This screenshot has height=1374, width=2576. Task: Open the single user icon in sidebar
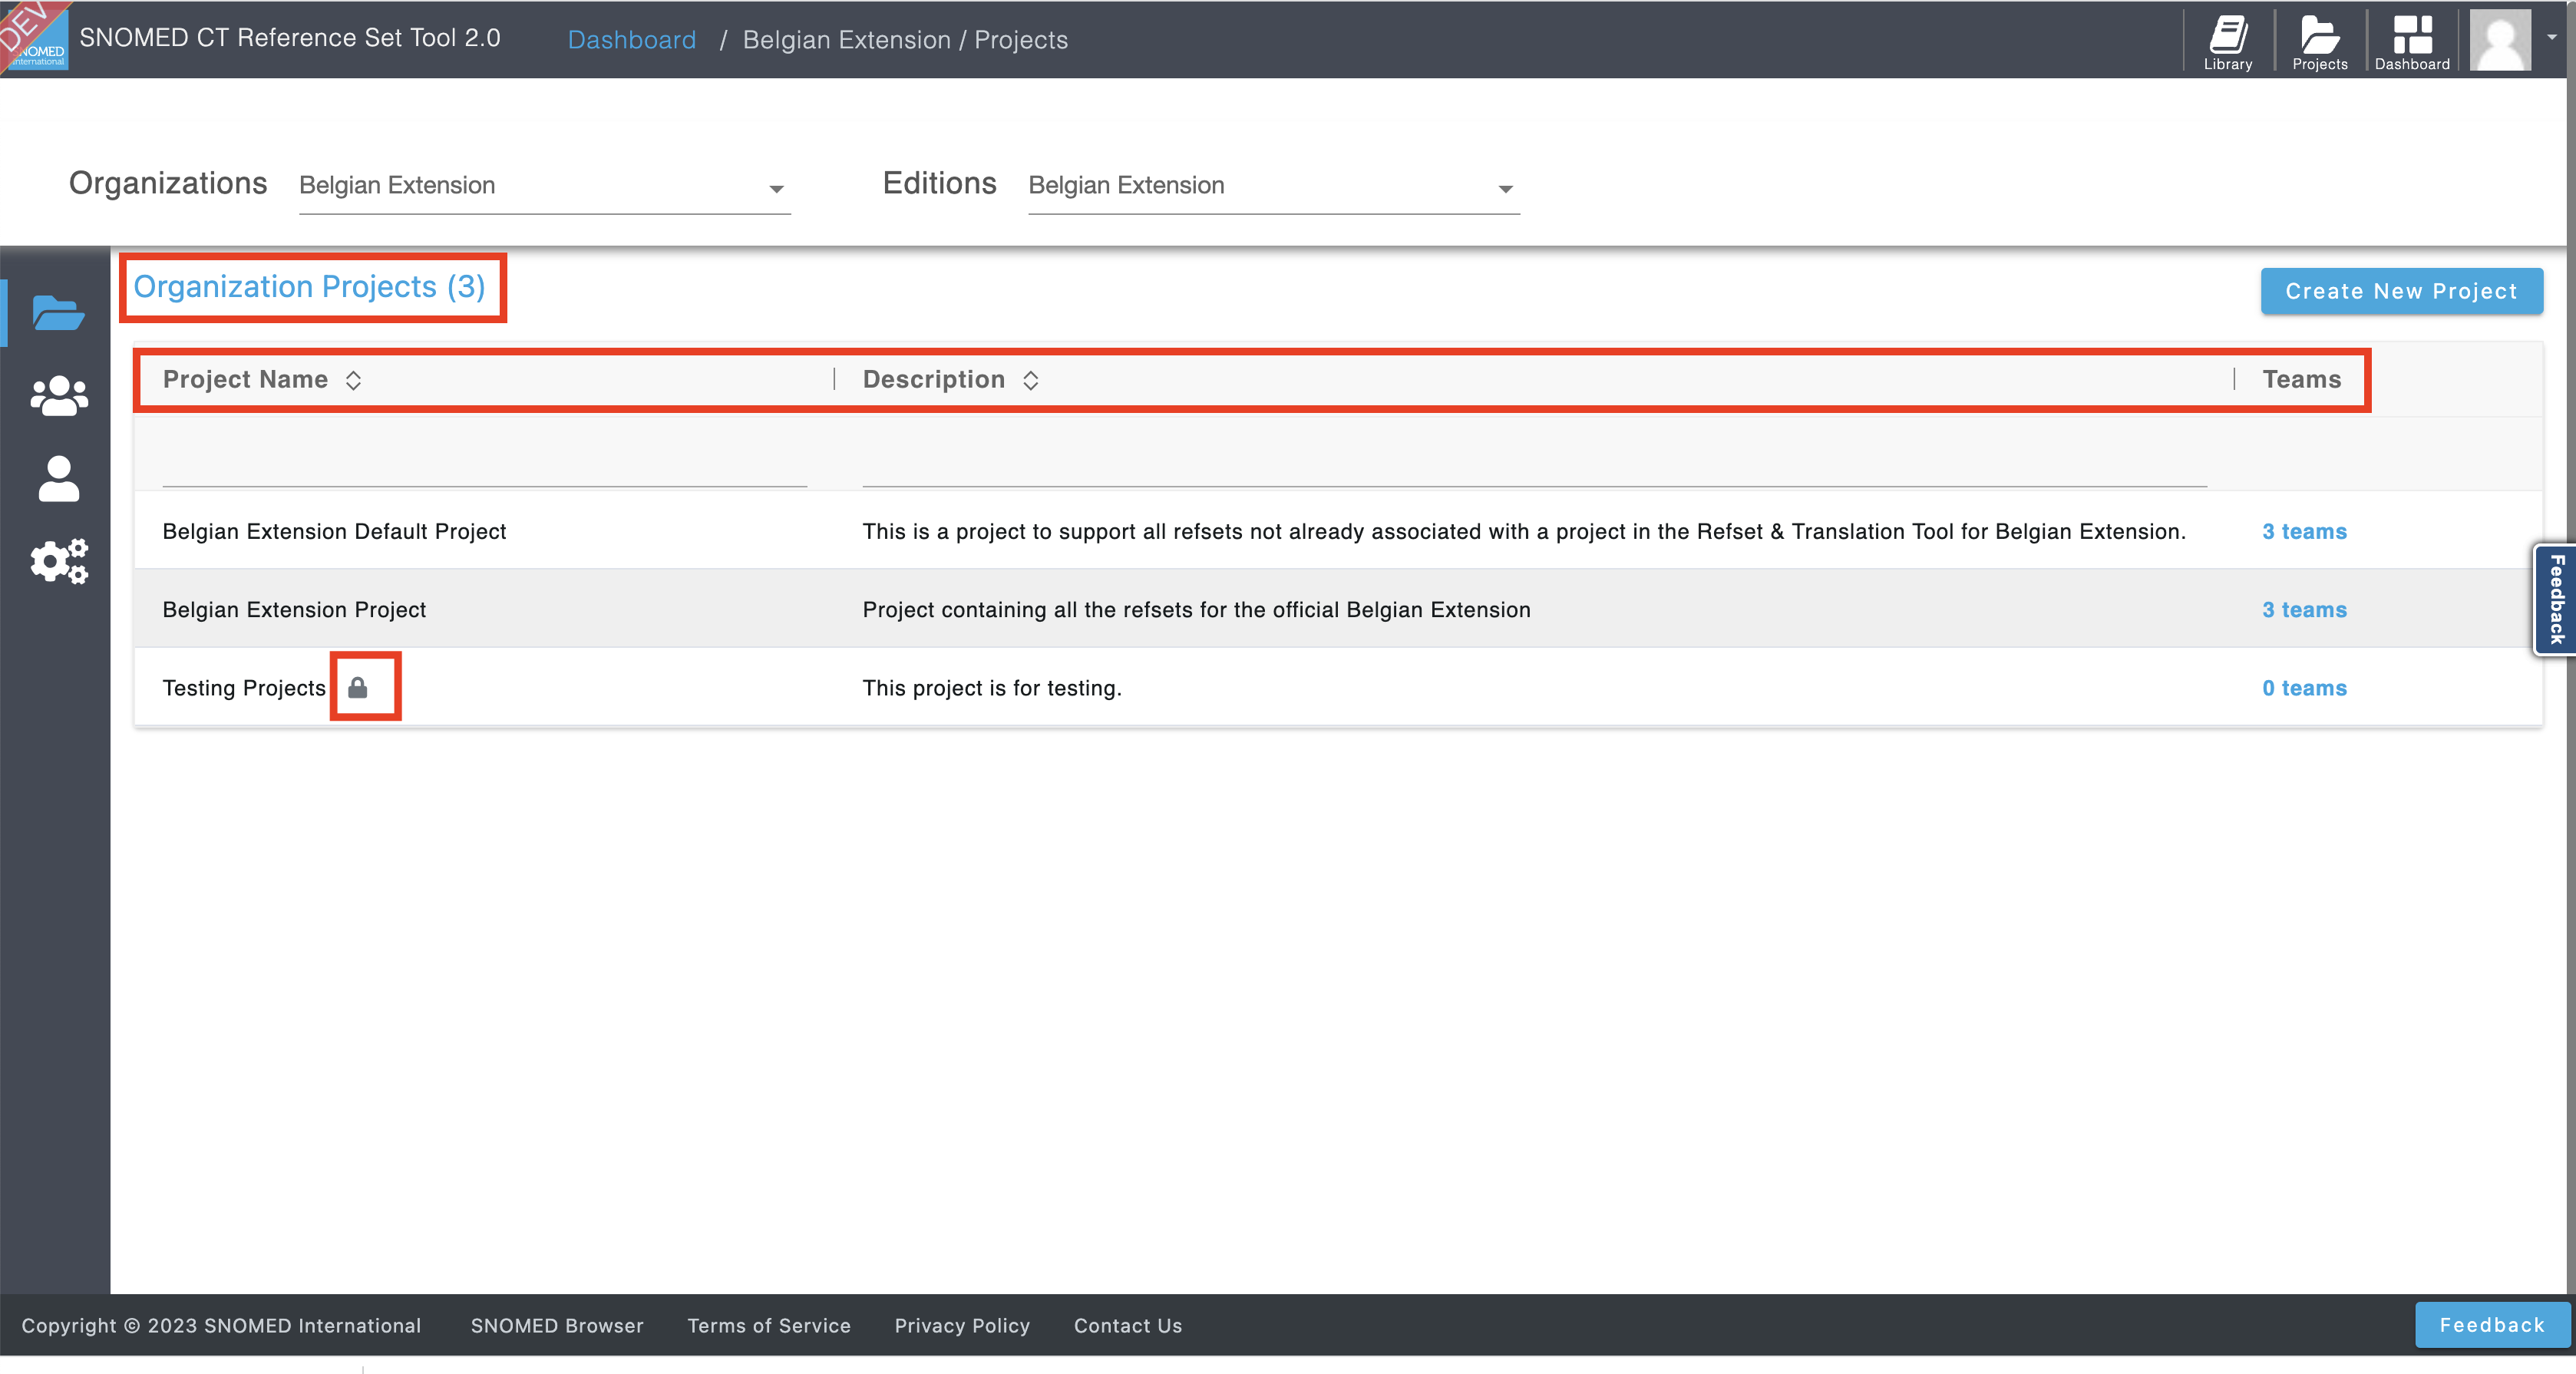tap(58, 479)
